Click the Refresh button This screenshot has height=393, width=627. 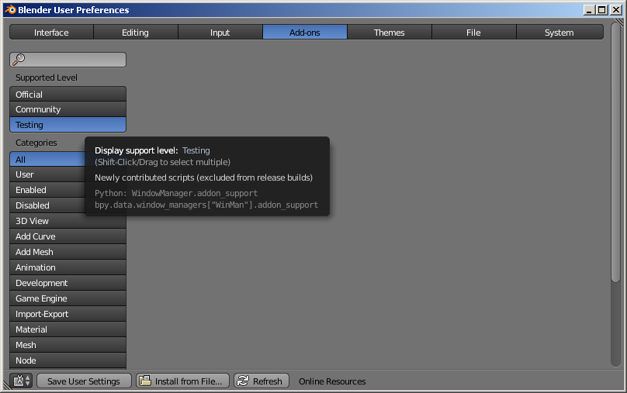(262, 381)
